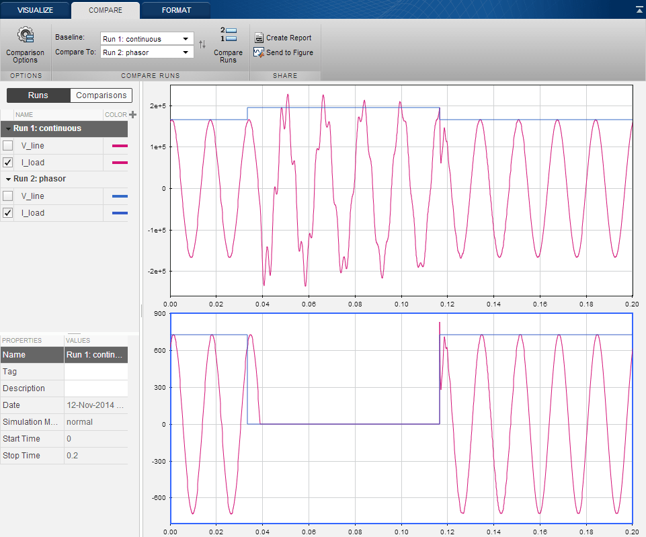The width and height of the screenshot is (646, 537).
Task: Select the Runs view button
Action: coord(38,95)
